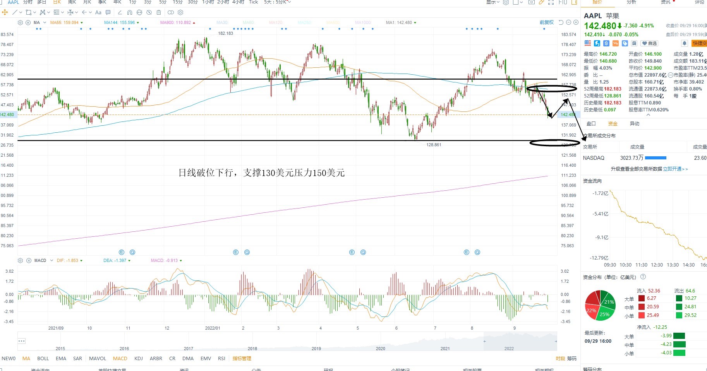Image resolution: width=707 pixels, height=371 pixels.
Task: Click the 快捷交易 quick trade button
Action: 699,43
